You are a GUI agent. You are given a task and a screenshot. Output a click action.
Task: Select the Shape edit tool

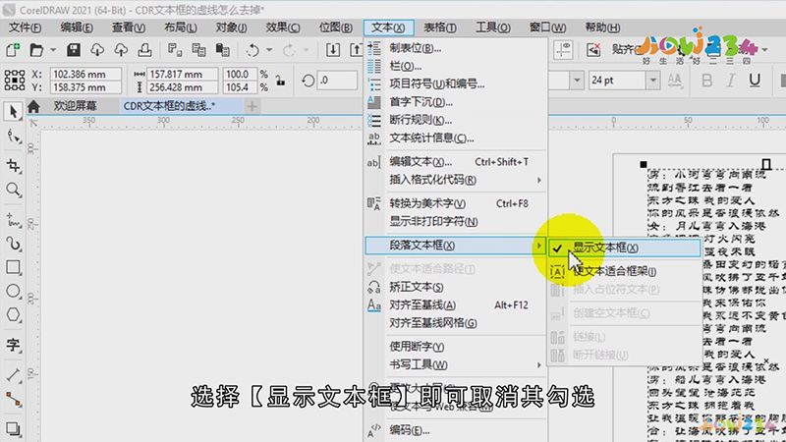[x=14, y=137]
